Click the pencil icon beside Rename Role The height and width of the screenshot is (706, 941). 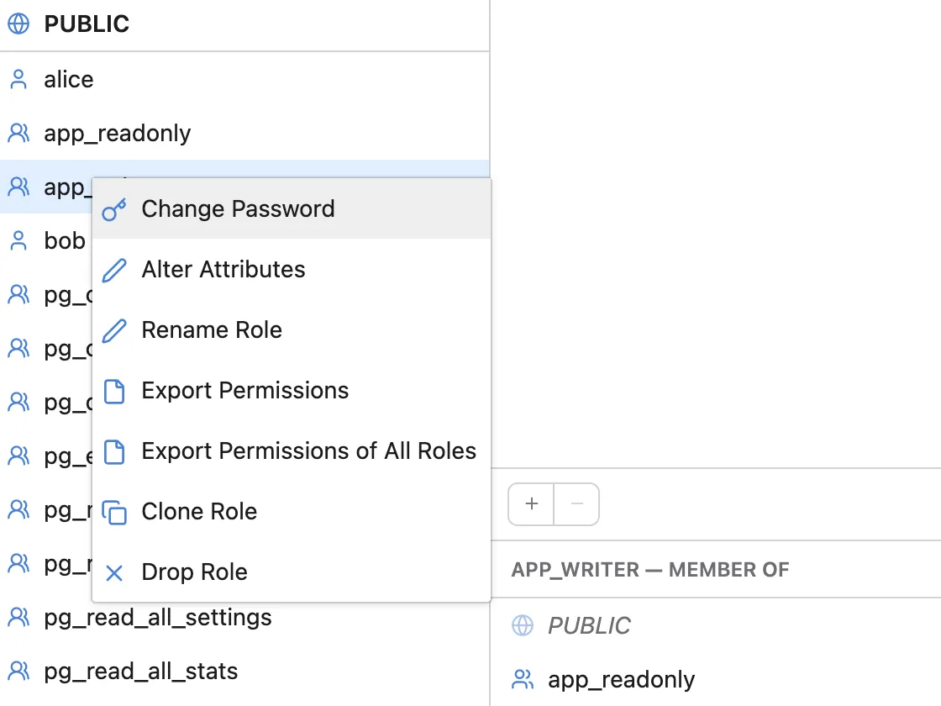[114, 331]
